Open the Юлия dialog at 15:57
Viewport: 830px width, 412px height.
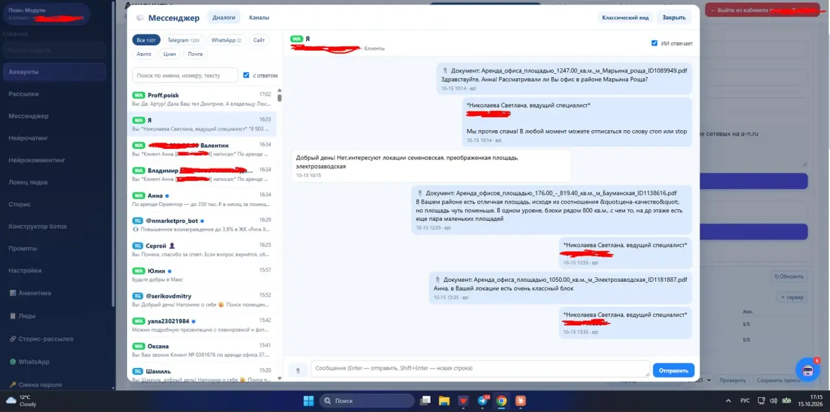[x=202, y=275]
